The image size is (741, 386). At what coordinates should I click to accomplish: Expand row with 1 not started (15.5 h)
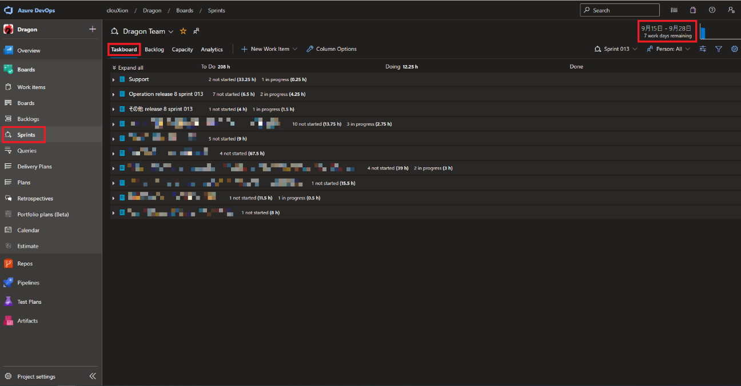[x=114, y=183]
